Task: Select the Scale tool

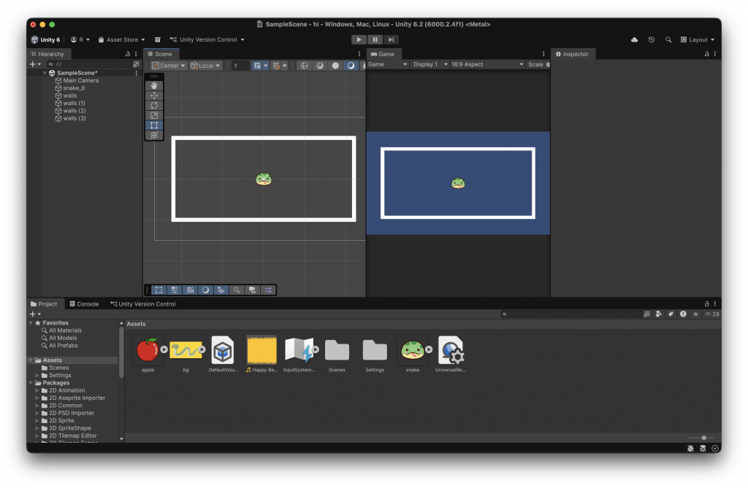Action: [x=153, y=115]
